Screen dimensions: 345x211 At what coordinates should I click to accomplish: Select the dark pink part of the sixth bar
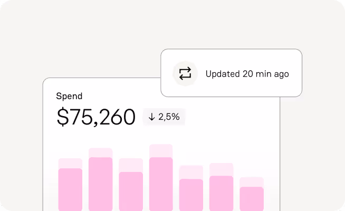pyautogui.click(x=222, y=193)
